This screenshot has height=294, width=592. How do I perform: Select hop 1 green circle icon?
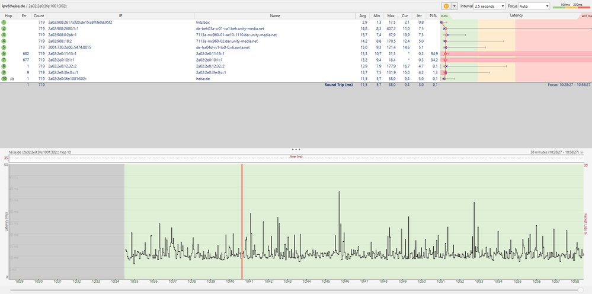[x=4, y=22]
